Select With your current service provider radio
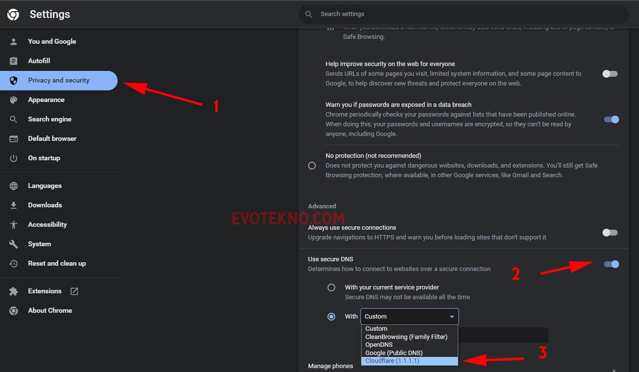Viewport: 639px width, 372px height. click(x=331, y=287)
